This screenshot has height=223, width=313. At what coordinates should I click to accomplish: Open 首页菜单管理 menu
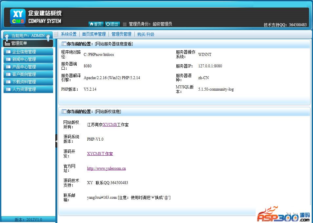point(94,34)
